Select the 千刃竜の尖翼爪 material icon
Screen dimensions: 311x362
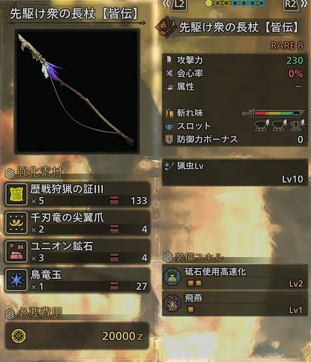pyautogui.click(x=16, y=223)
